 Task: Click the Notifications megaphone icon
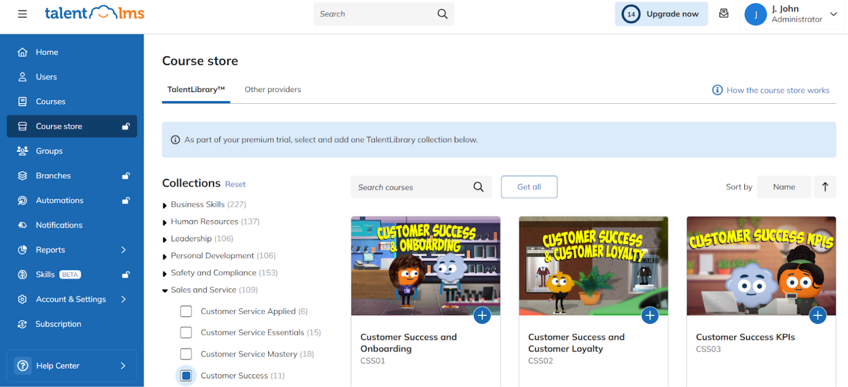click(x=22, y=225)
